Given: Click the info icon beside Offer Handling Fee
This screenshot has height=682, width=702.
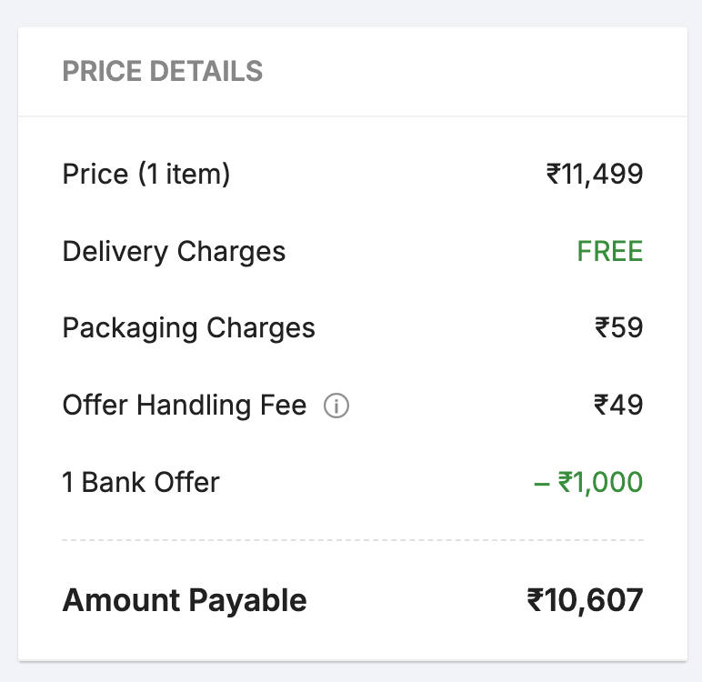Looking at the screenshot, I should point(336,406).
